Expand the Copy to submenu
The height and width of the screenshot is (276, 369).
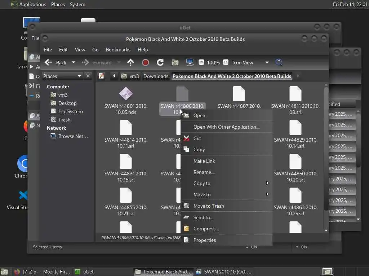(x=227, y=183)
